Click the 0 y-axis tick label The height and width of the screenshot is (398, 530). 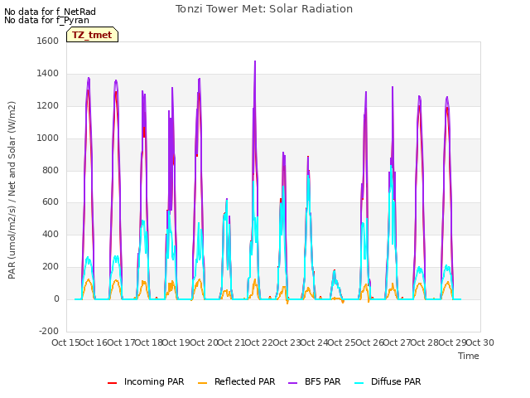click(56, 298)
